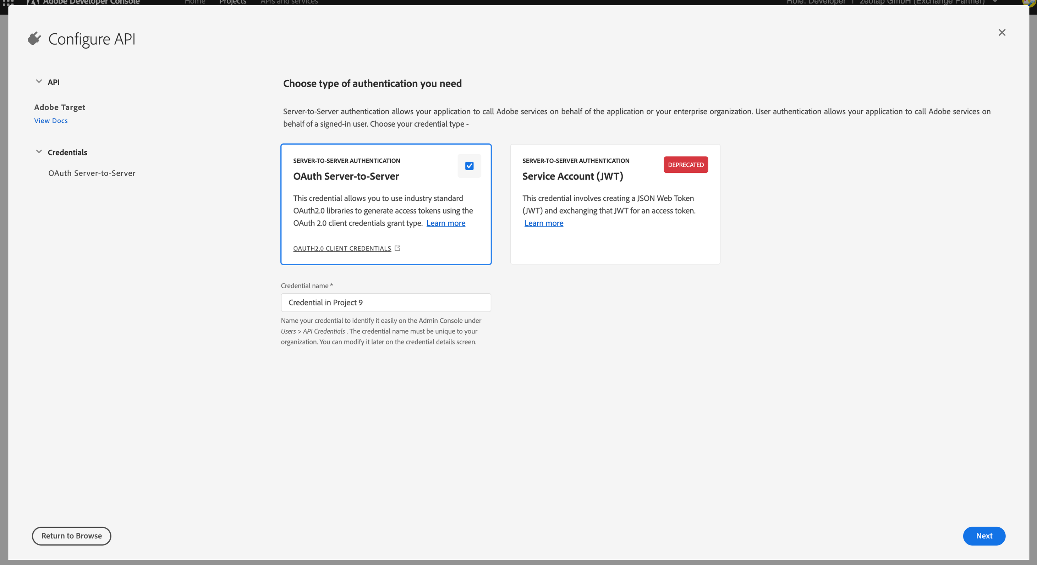Click the DEPRECATED badge on JWT card
The height and width of the screenshot is (565, 1037).
click(686, 165)
